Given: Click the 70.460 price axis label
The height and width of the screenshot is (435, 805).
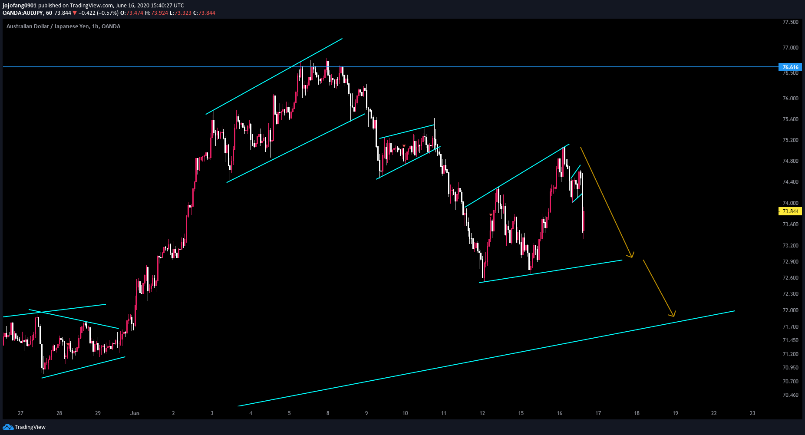Looking at the screenshot, I should tap(790, 395).
